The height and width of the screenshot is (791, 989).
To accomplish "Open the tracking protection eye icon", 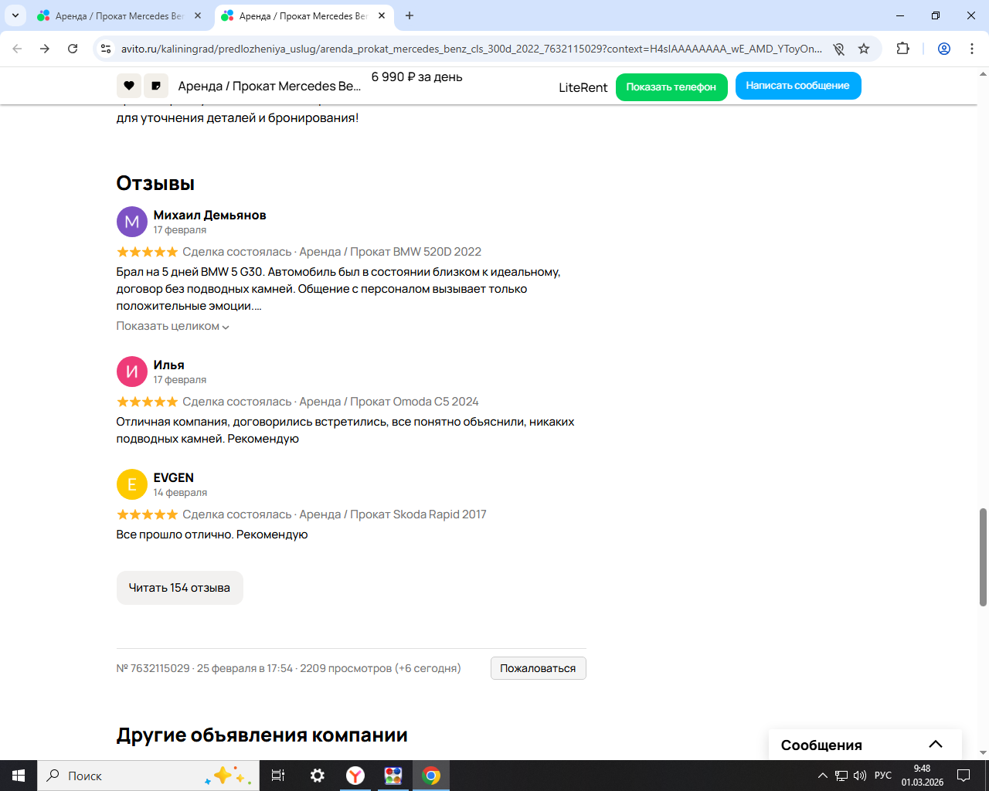I will [x=838, y=49].
